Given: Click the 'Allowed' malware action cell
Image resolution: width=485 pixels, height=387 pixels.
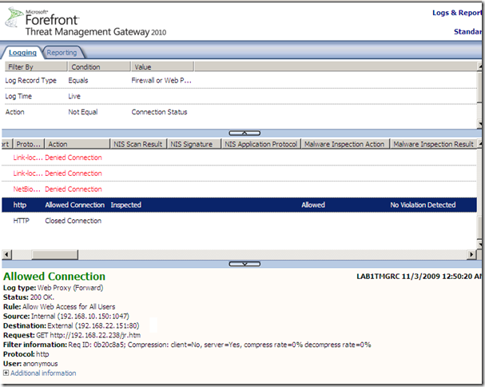Looking at the screenshot, I should [x=313, y=205].
